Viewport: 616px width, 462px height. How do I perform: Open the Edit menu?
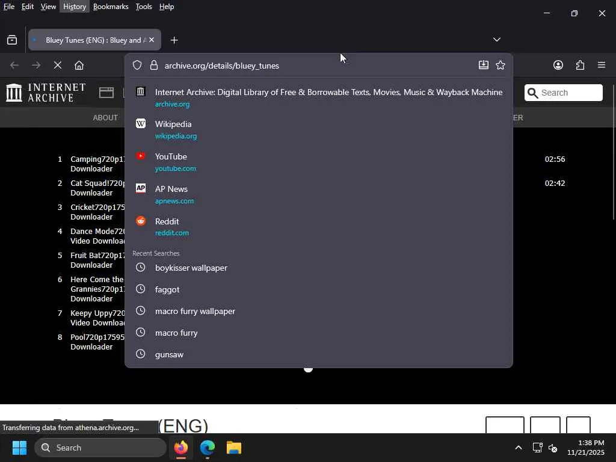(27, 7)
